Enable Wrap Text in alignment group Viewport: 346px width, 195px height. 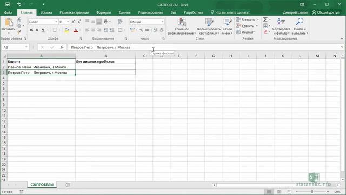pyautogui.click(x=120, y=22)
